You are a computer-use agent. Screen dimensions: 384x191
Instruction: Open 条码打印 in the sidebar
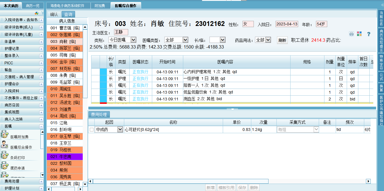pyautogui.click(x=18, y=158)
